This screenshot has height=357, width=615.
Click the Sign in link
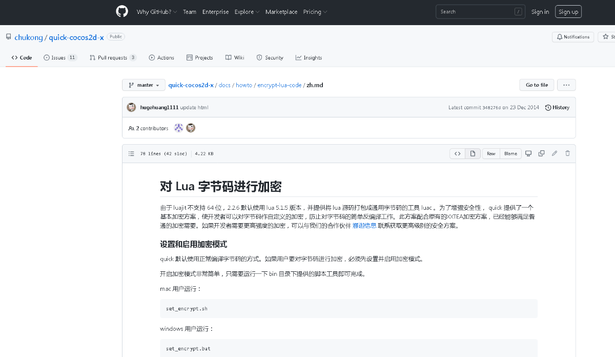click(540, 12)
